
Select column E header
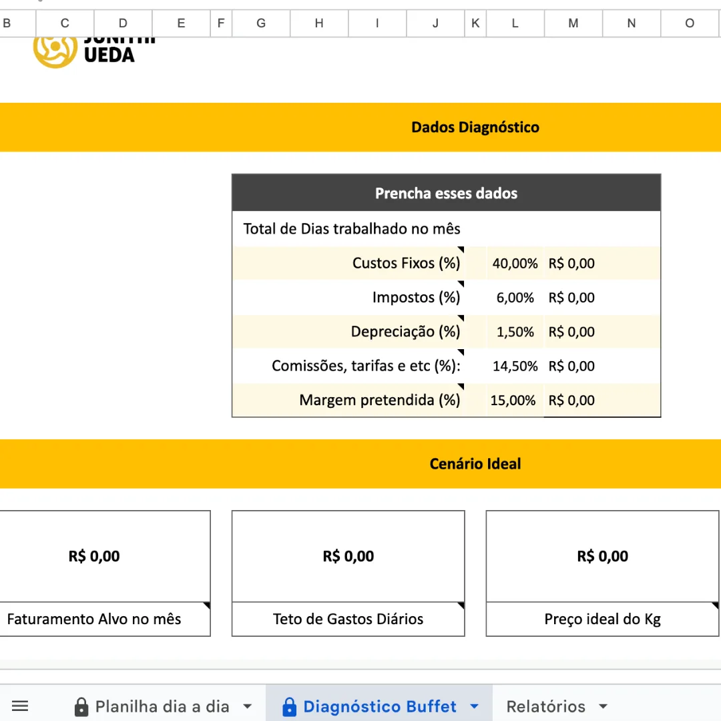[181, 23]
